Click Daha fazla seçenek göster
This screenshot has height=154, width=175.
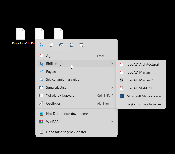tap(76, 132)
